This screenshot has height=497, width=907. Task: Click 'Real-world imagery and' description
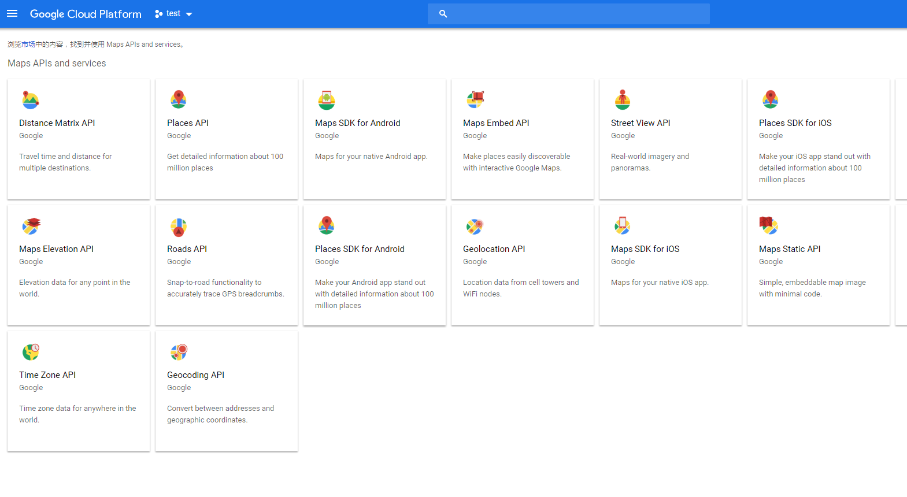(x=650, y=157)
